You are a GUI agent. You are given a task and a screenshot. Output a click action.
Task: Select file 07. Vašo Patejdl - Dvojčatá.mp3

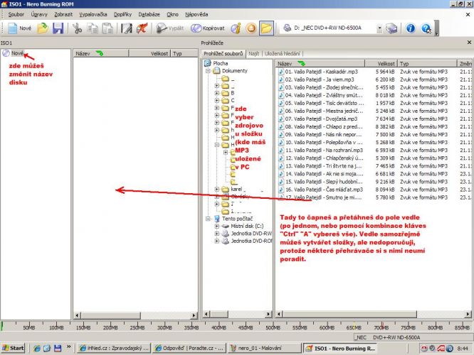321,119
